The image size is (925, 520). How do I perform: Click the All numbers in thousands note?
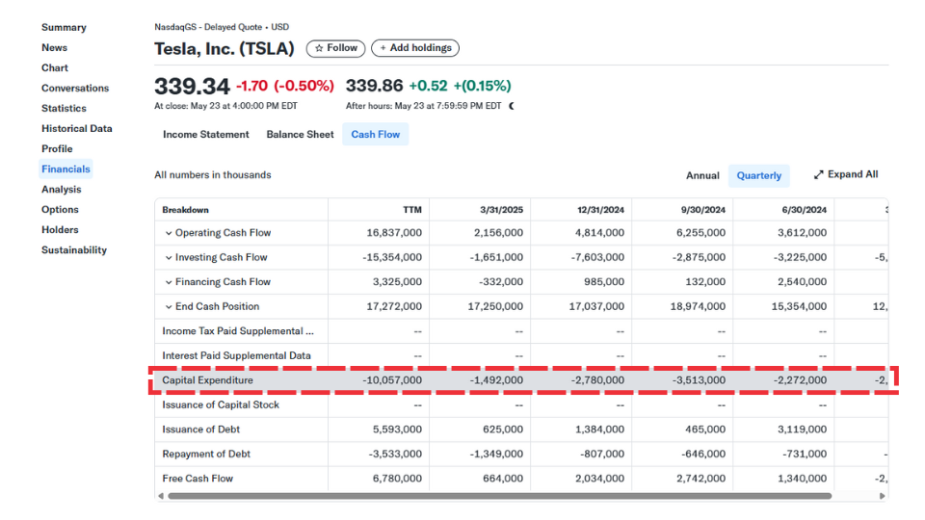[213, 175]
